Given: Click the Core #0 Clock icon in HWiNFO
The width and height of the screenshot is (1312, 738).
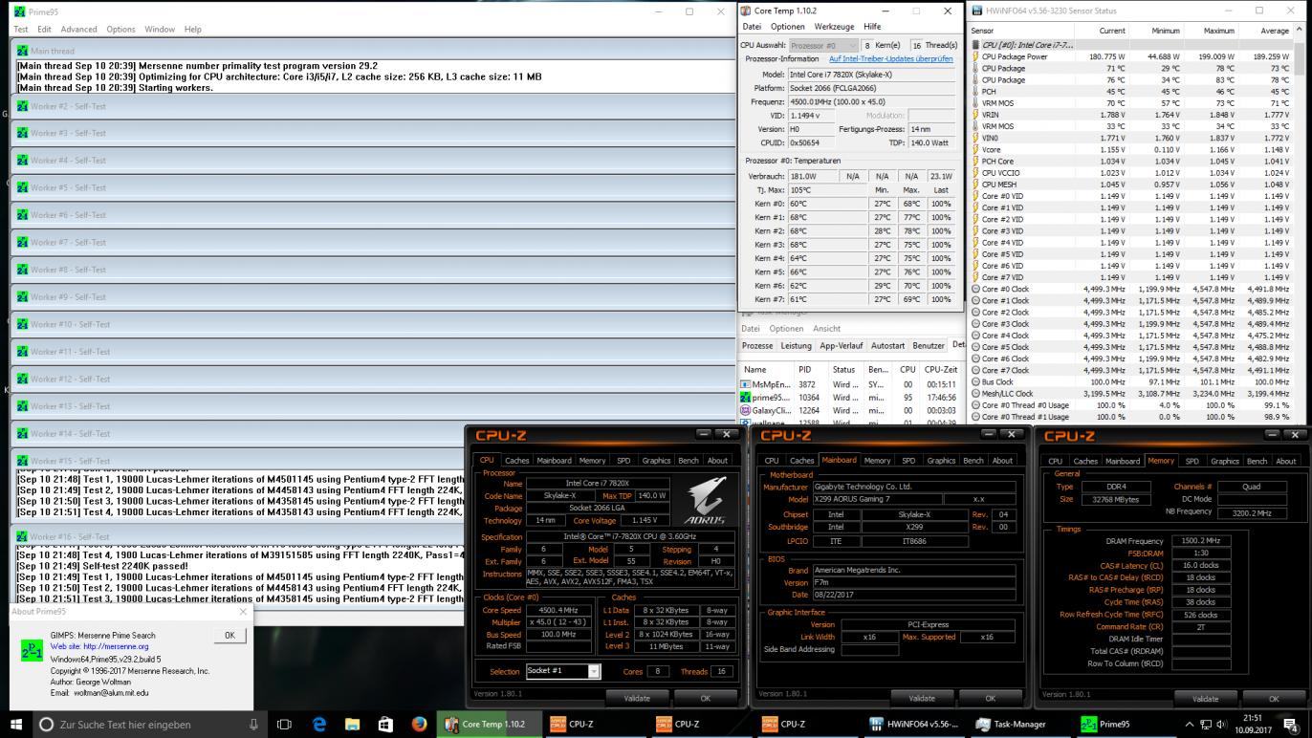Looking at the screenshot, I should [975, 289].
